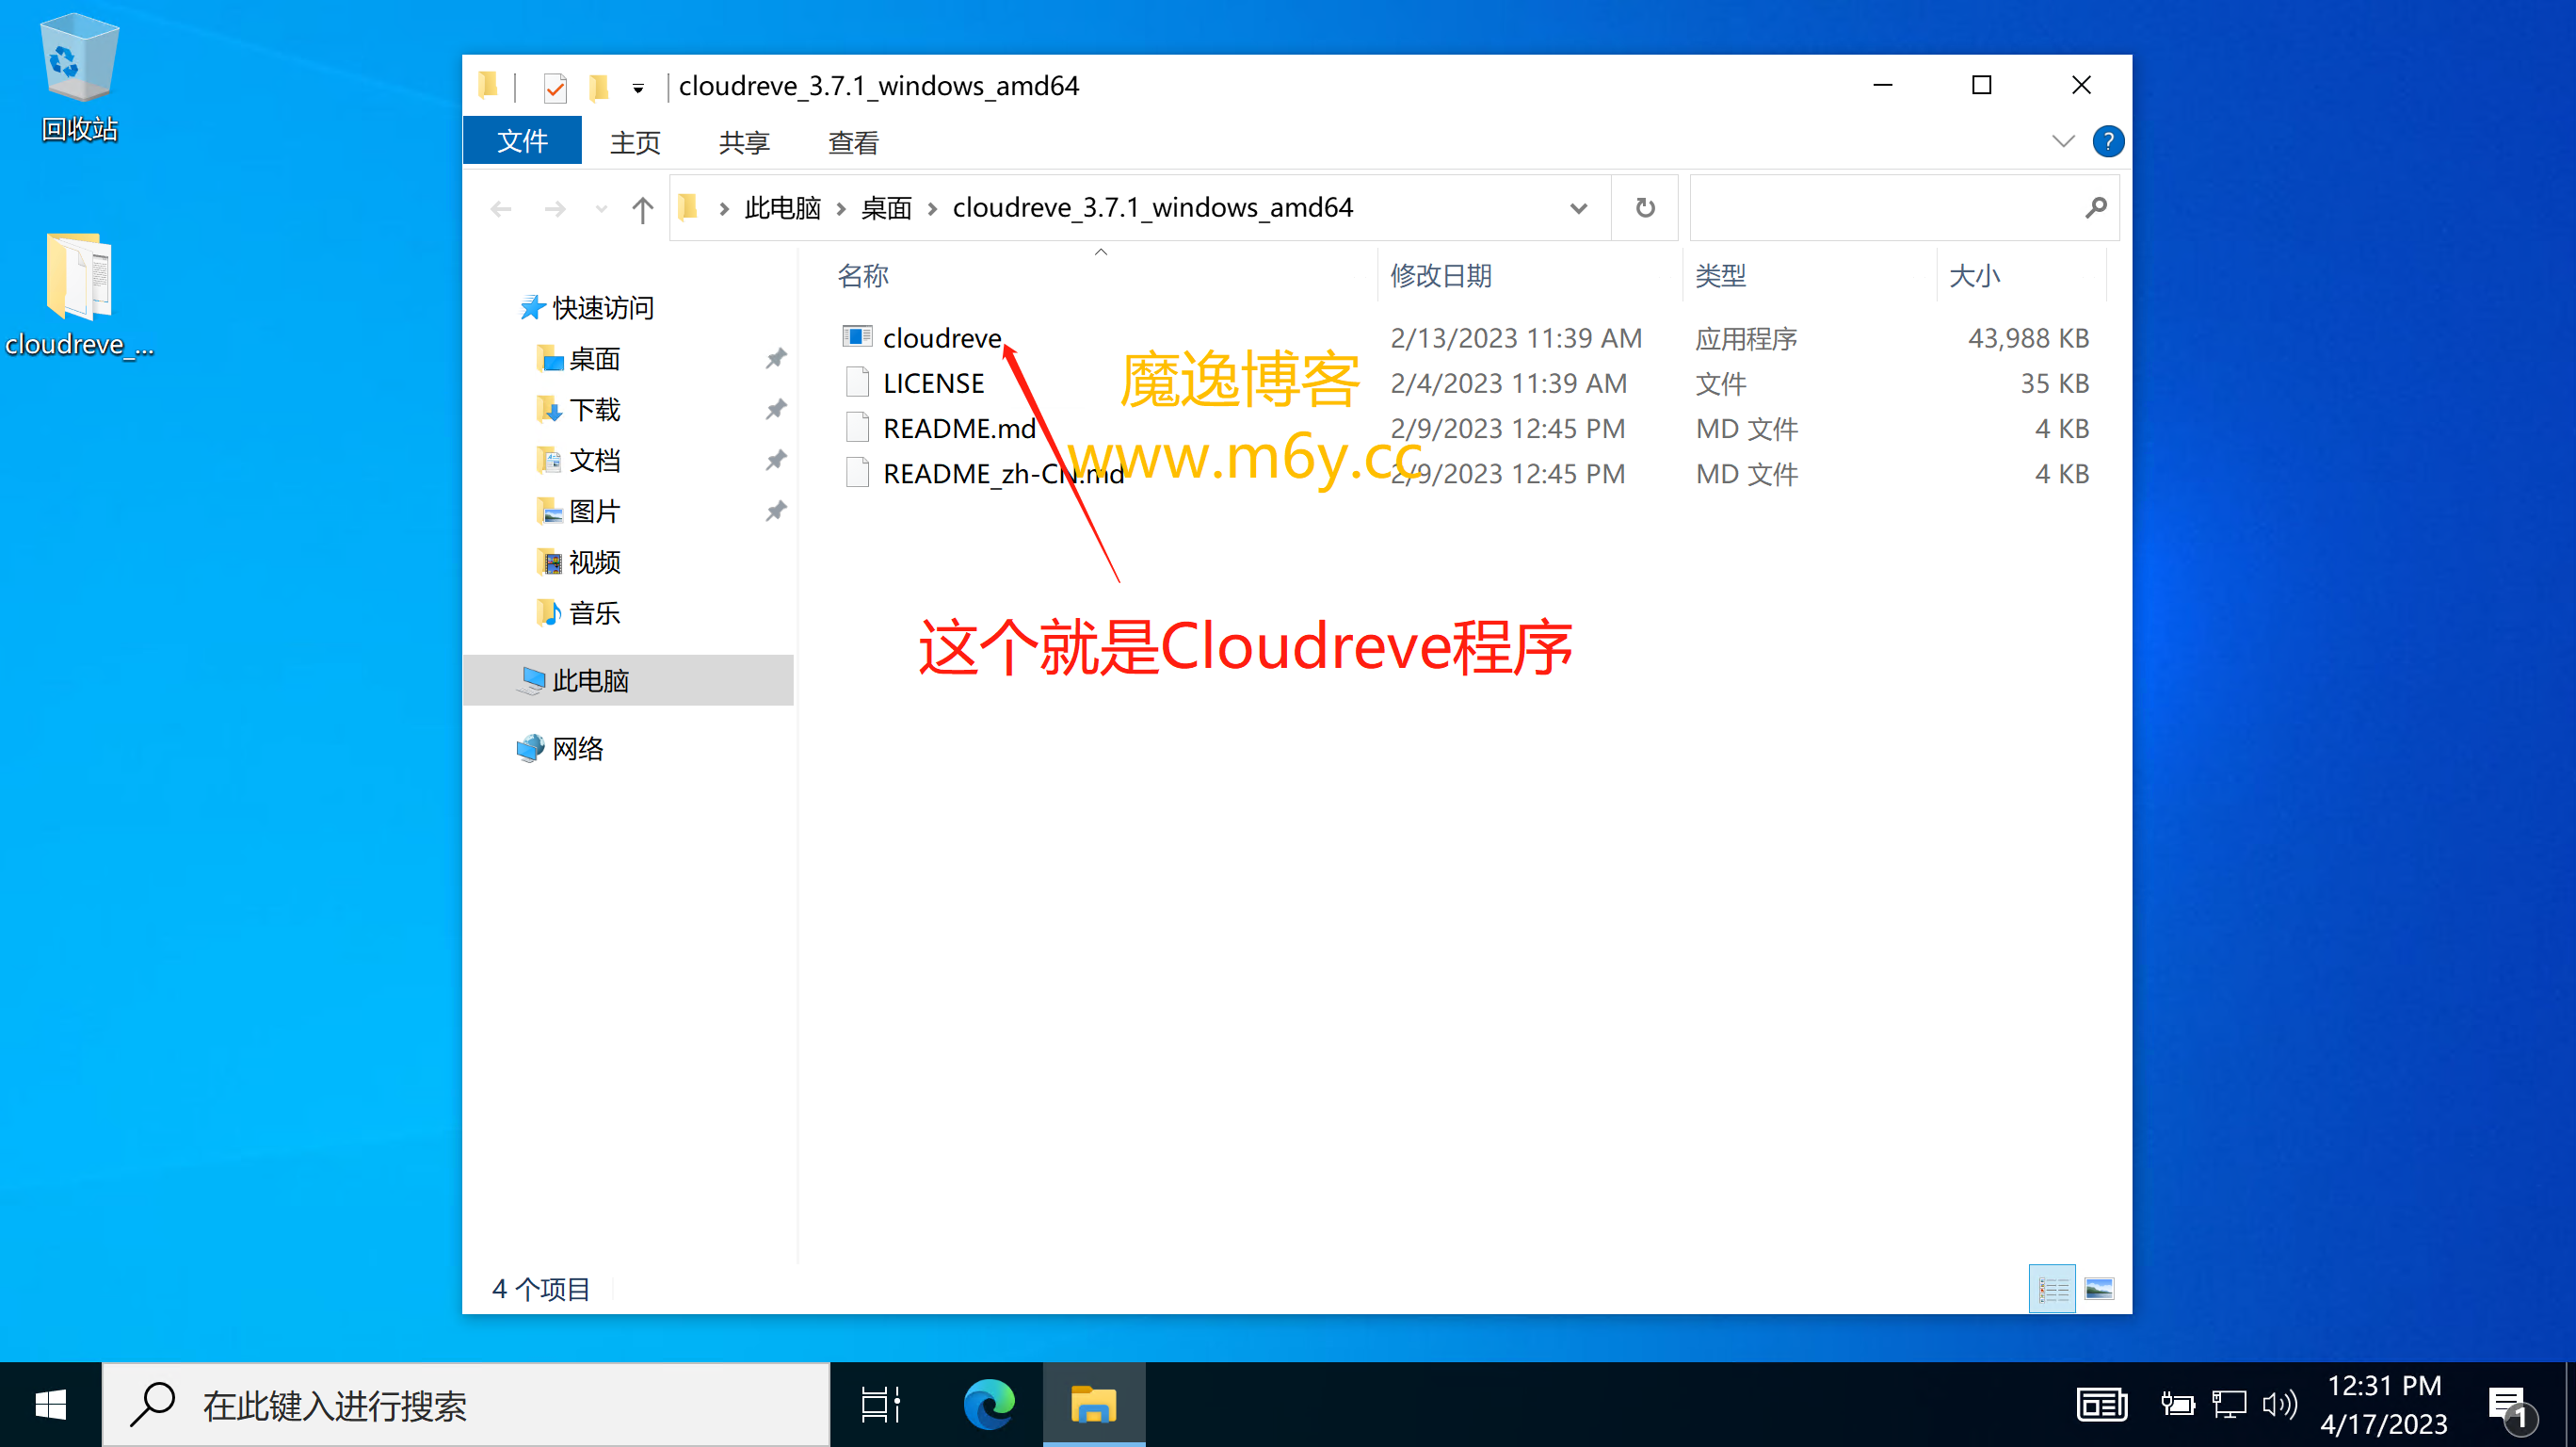This screenshot has height=1447, width=2576.
Task: Click 桌面 in the address breadcrumb
Action: click(886, 207)
